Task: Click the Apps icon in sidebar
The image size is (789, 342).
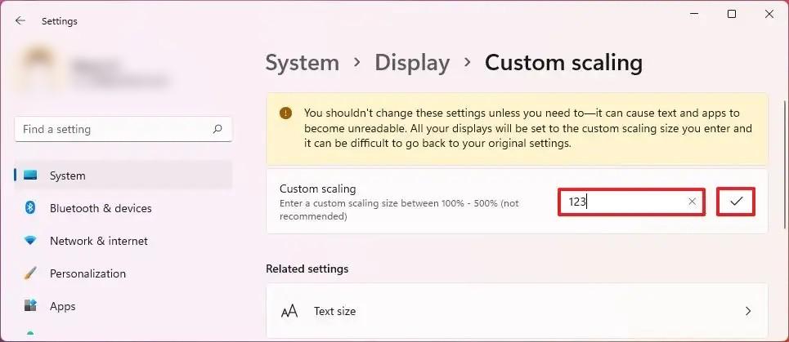Action: pyautogui.click(x=30, y=306)
